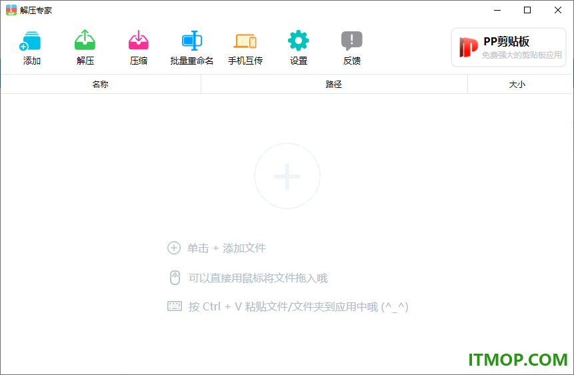Click the large plus circle to add files
The height and width of the screenshot is (375, 574).
point(287,176)
